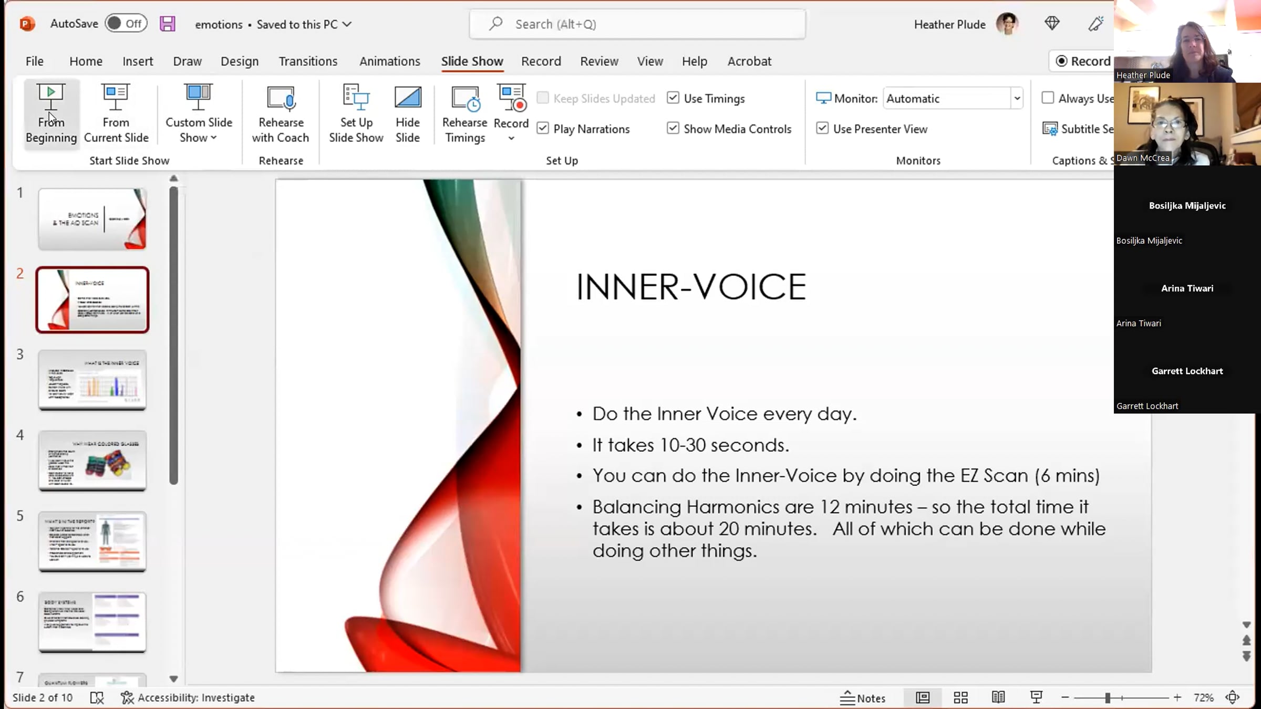
Task: Disable Play Narrations checkbox
Action: pyautogui.click(x=543, y=129)
